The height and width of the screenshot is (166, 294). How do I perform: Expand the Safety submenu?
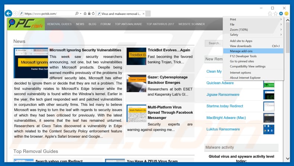pos(253,34)
